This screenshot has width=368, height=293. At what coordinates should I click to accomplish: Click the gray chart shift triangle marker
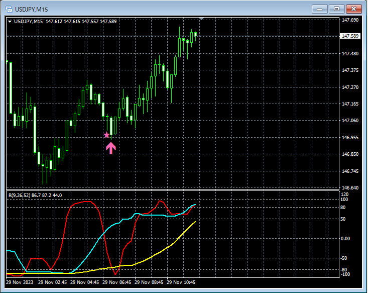tap(202, 19)
